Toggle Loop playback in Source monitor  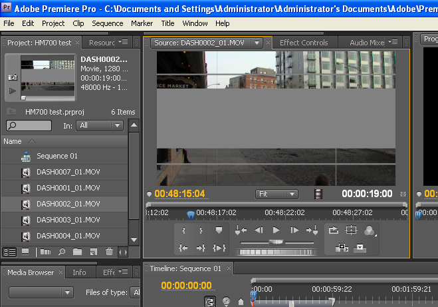334,230
